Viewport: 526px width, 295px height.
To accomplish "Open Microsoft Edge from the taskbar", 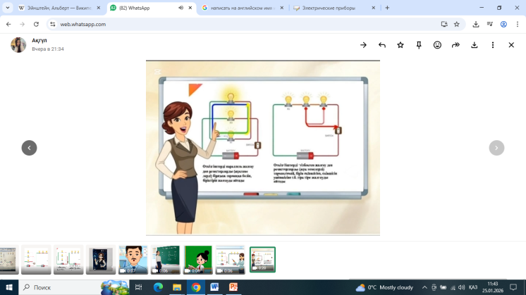I will [x=158, y=287].
